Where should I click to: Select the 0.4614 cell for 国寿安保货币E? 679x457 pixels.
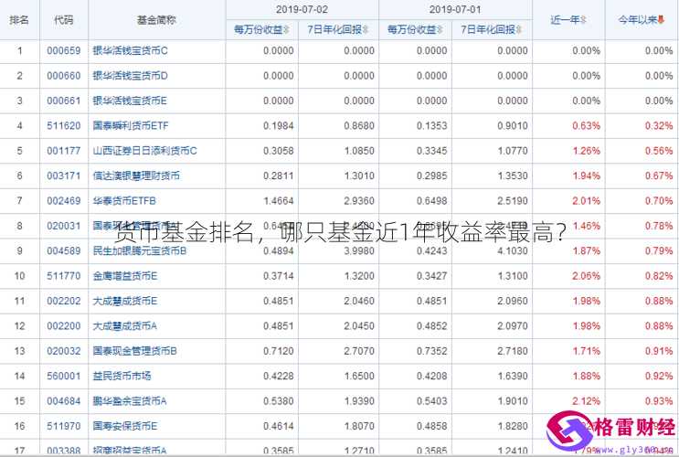point(279,426)
